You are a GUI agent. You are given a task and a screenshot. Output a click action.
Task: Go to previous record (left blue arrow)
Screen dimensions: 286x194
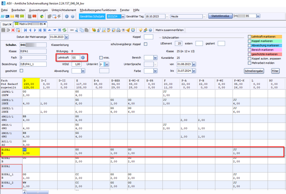[30, 30]
